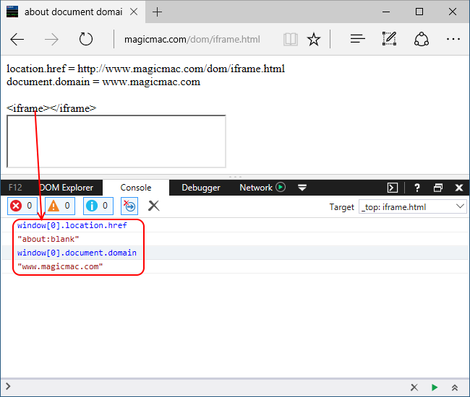
Task: Add page to favorites with star icon
Action: pos(313,40)
